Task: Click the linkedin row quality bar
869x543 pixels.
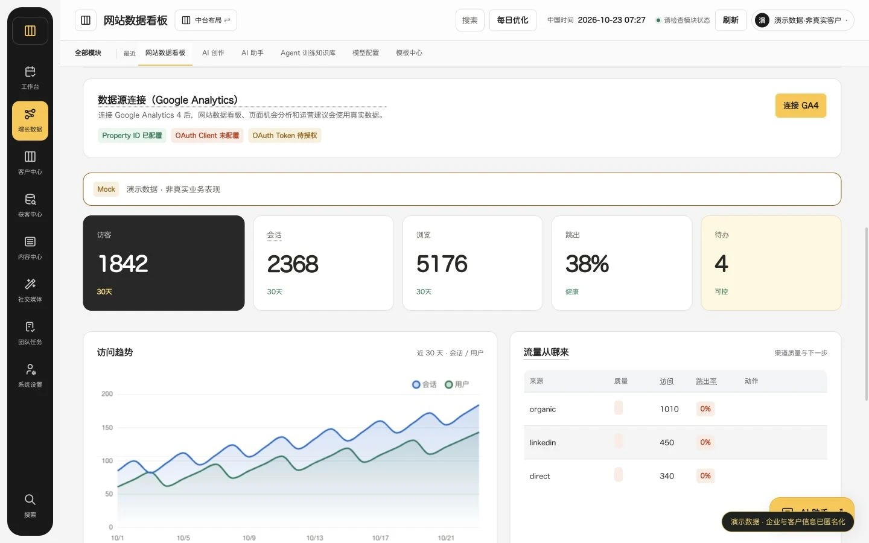Action: [x=619, y=441]
